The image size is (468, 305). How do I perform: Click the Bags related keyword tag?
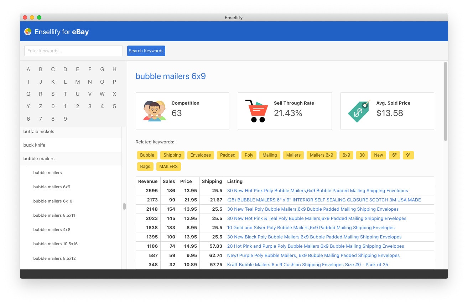coord(145,167)
